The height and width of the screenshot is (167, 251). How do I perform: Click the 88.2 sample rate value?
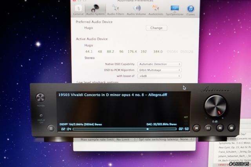tap(111, 52)
